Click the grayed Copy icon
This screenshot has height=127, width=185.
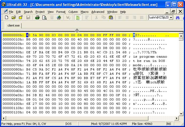(x=104, y=17)
